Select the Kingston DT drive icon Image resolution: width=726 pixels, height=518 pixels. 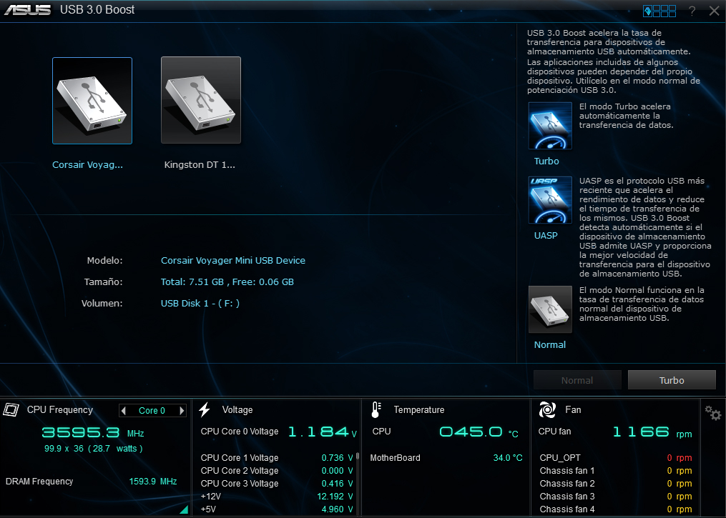[x=201, y=100]
